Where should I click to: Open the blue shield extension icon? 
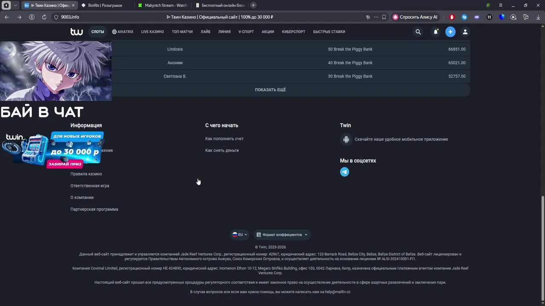pyautogui.click(x=502, y=17)
